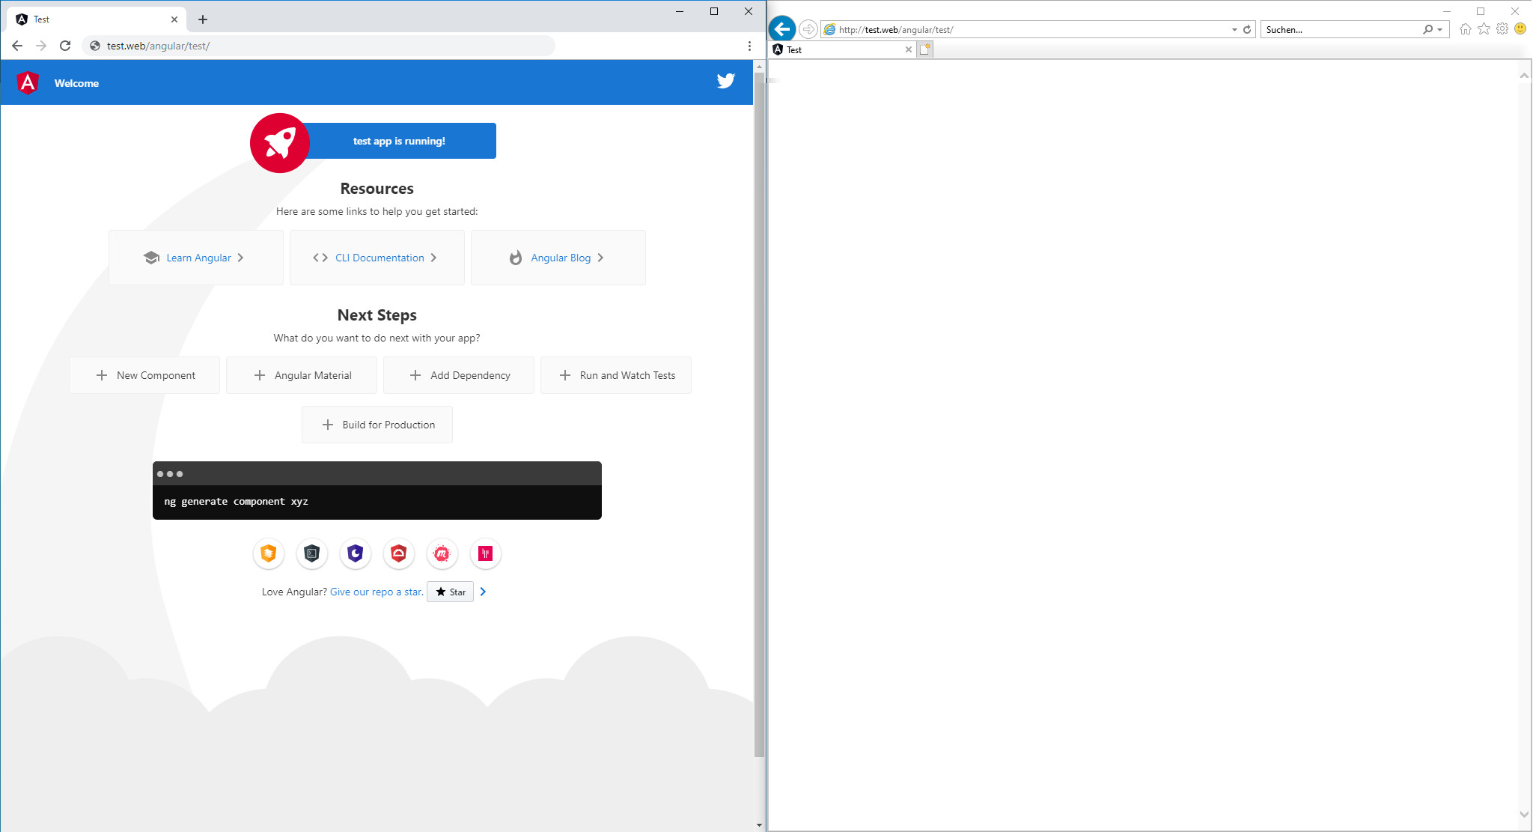Expand the IE address bar dropdown arrow
This screenshot has height=832, width=1533.
[x=1234, y=30]
